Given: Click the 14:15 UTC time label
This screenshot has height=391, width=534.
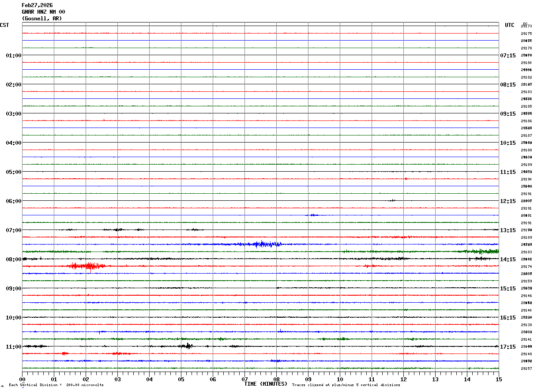Looking at the screenshot, I should 508,259.
